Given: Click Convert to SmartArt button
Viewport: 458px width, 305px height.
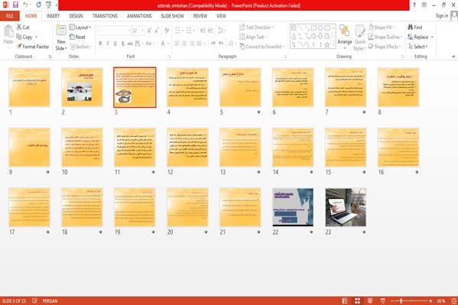Looking at the screenshot, I should 262,47.
